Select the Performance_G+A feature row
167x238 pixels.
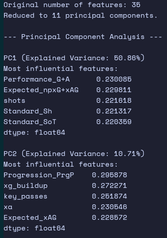tap(68, 79)
